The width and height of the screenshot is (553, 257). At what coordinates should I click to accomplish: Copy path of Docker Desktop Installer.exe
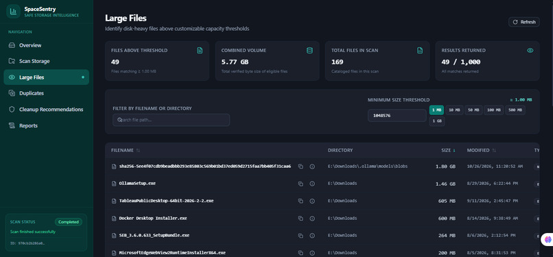pos(301,218)
